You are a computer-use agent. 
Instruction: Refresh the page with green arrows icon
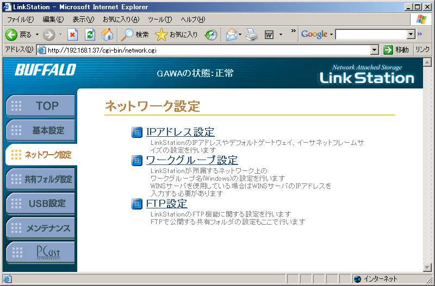pos(90,35)
